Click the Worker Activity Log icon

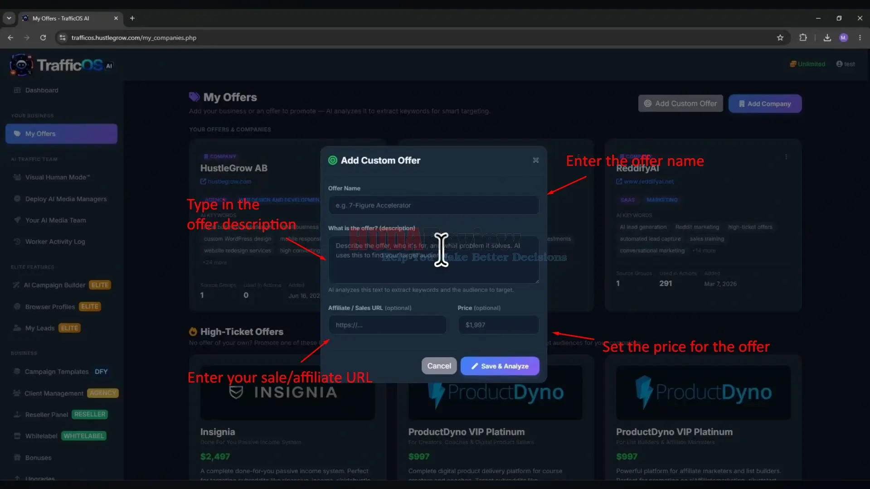(x=17, y=242)
